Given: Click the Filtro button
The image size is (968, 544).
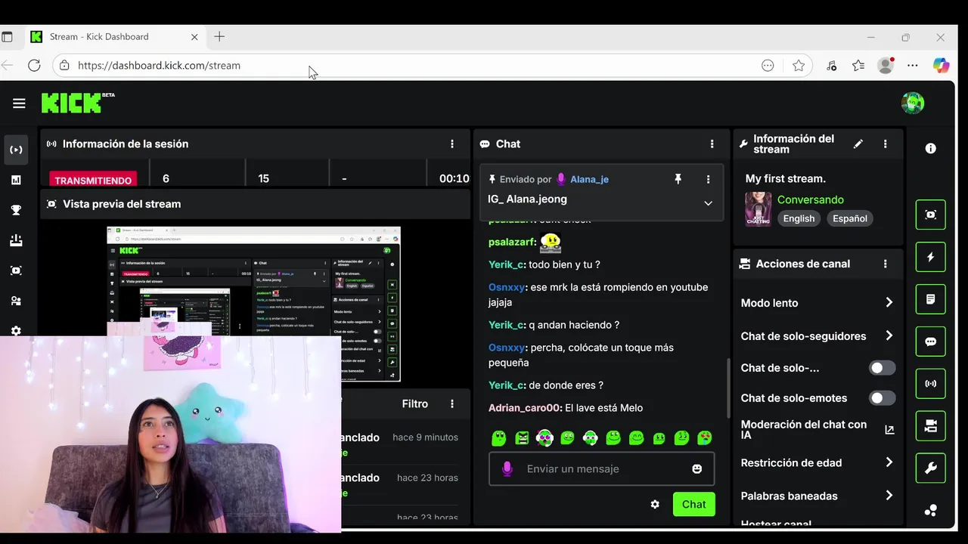Looking at the screenshot, I should pyautogui.click(x=414, y=404).
